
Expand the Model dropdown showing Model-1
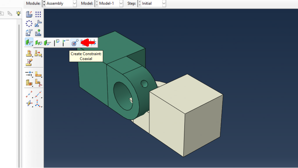(109, 4)
